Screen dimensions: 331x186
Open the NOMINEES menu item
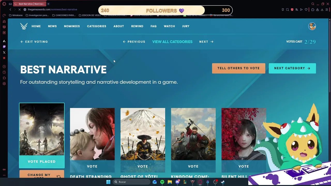click(72, 26)
